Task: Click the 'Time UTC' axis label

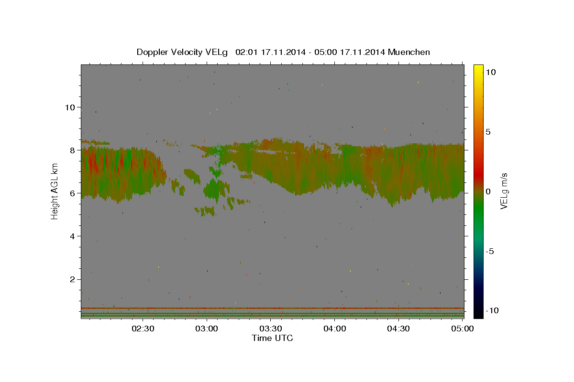Action: tap(272, 338)
